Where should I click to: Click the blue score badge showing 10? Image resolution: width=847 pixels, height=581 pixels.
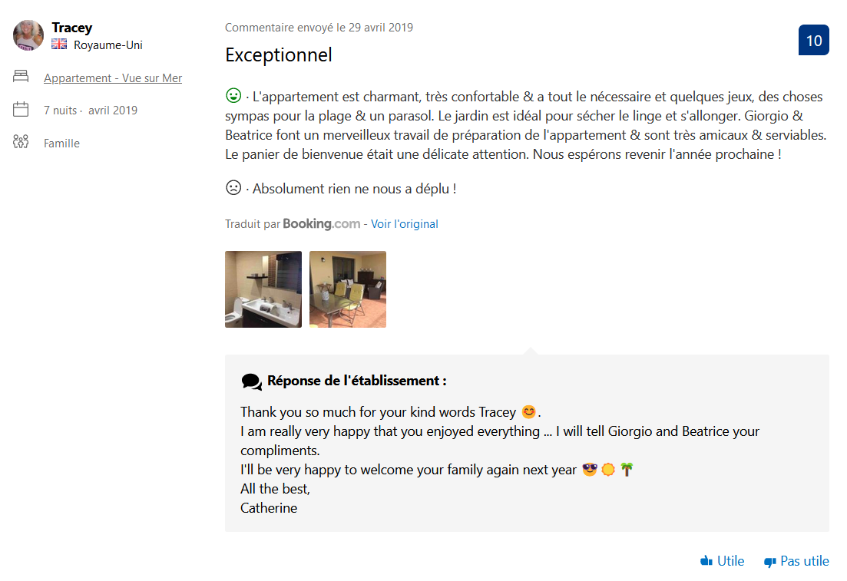813,41
